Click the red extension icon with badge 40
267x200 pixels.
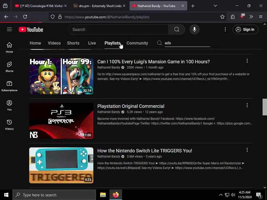[242, 16]
